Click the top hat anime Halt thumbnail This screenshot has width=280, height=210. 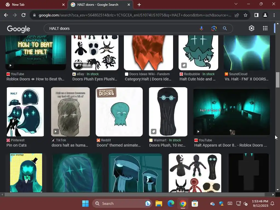click(x=26, y=173)
